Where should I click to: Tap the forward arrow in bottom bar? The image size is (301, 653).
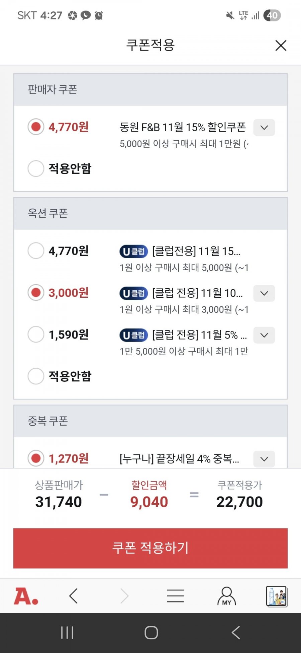[x=124, y=596]
